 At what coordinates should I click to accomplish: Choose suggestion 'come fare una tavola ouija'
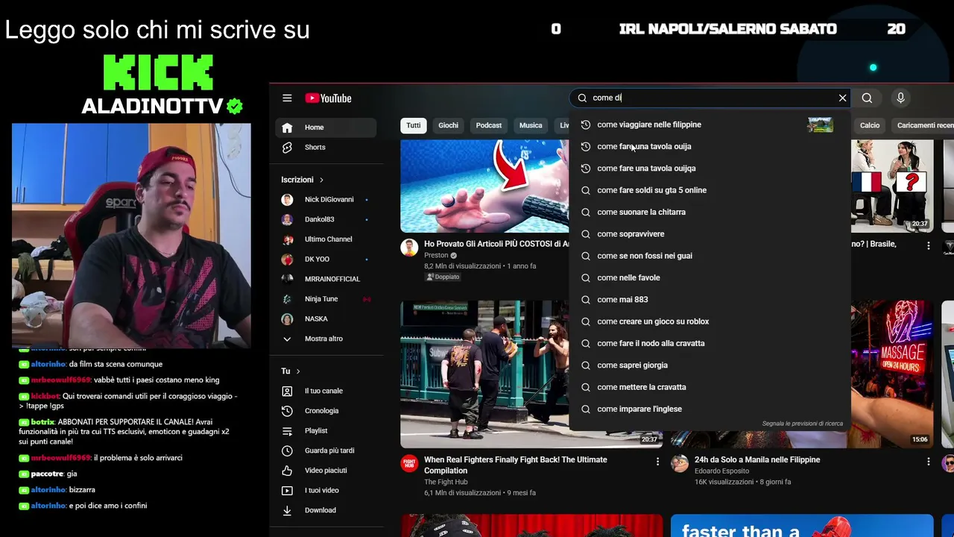[x=708, y=147]
